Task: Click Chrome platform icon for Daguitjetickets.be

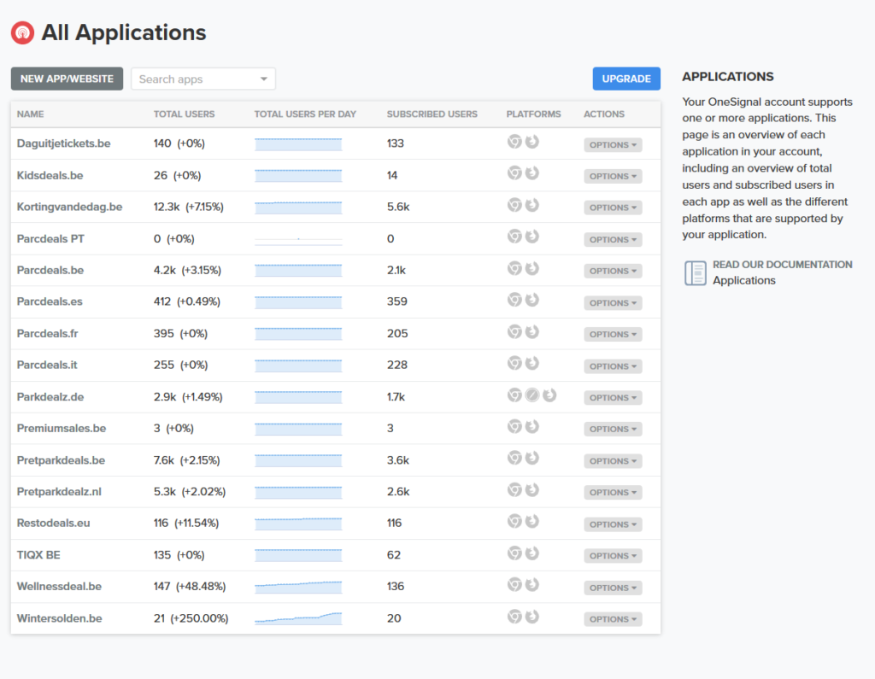Action: 514,143
